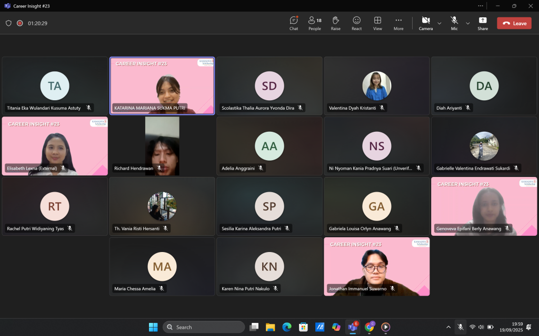The image size is (539, 336).
Task: Open title bar ellipsis menu
Action: pos(481,6)
